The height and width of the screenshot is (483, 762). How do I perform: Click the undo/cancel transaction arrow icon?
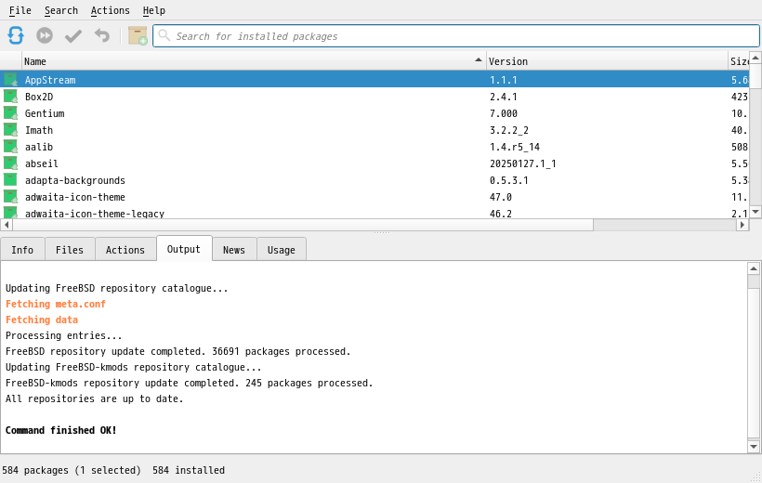click(x=102, y=35)
